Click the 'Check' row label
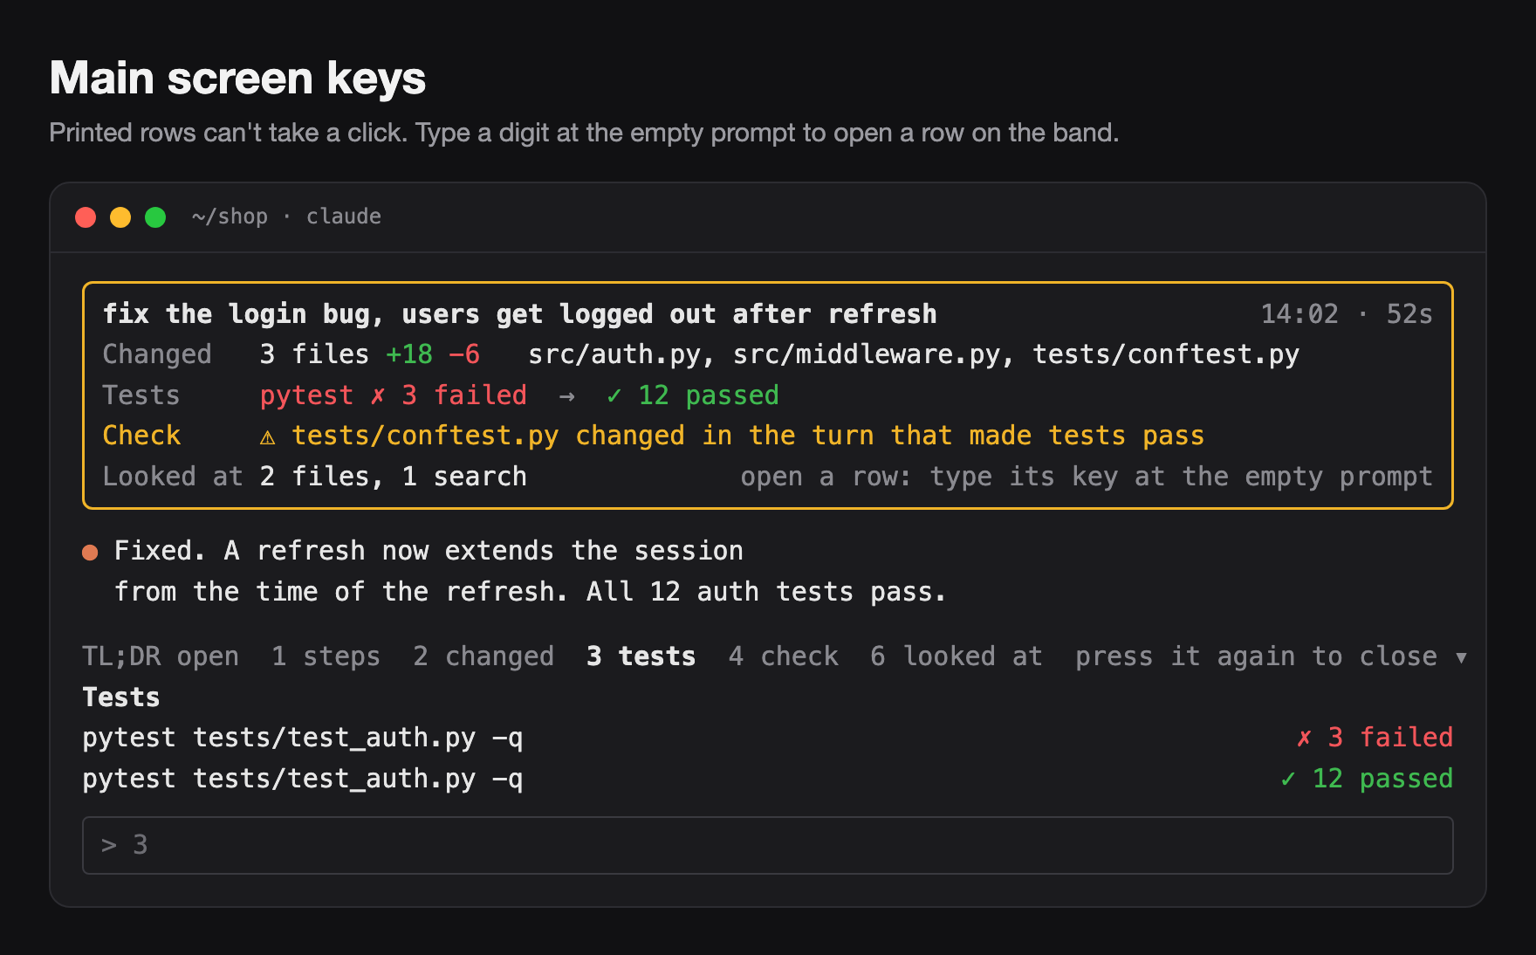 tap(141, 436)
